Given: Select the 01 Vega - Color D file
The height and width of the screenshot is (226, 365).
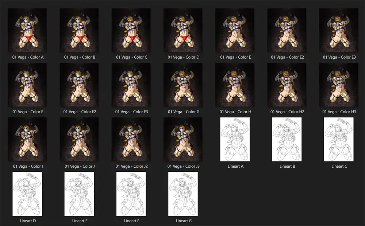Looking at the screenshot, I should (183, 30).
